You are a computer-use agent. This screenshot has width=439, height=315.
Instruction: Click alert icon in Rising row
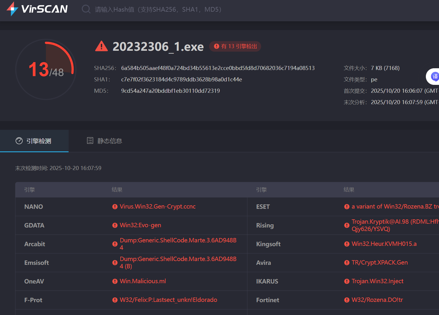[347, 225]
